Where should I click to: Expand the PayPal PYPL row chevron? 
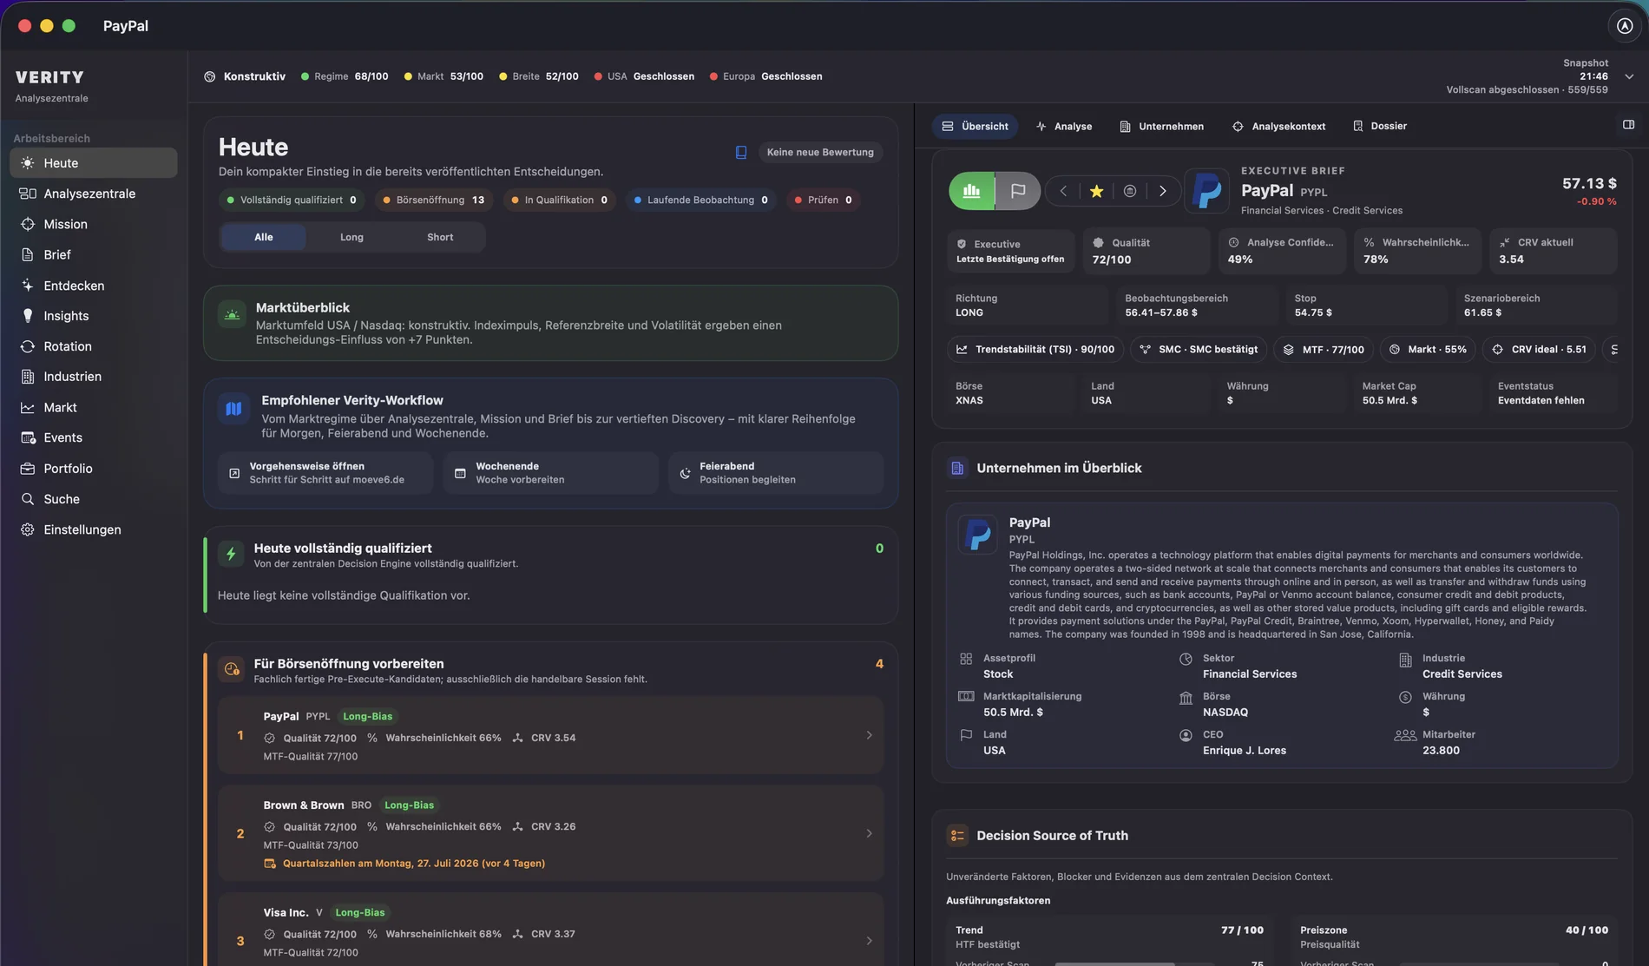coord(869,735)
